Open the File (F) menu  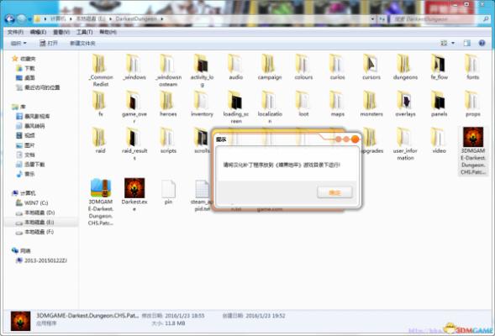pyautogui.click(x=15, y=32)
